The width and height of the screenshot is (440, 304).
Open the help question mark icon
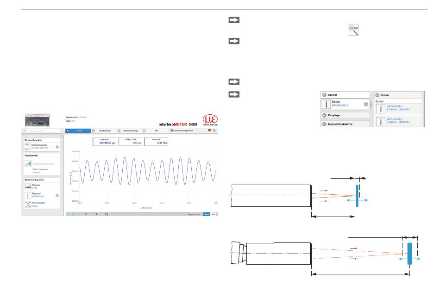point(214,130)
